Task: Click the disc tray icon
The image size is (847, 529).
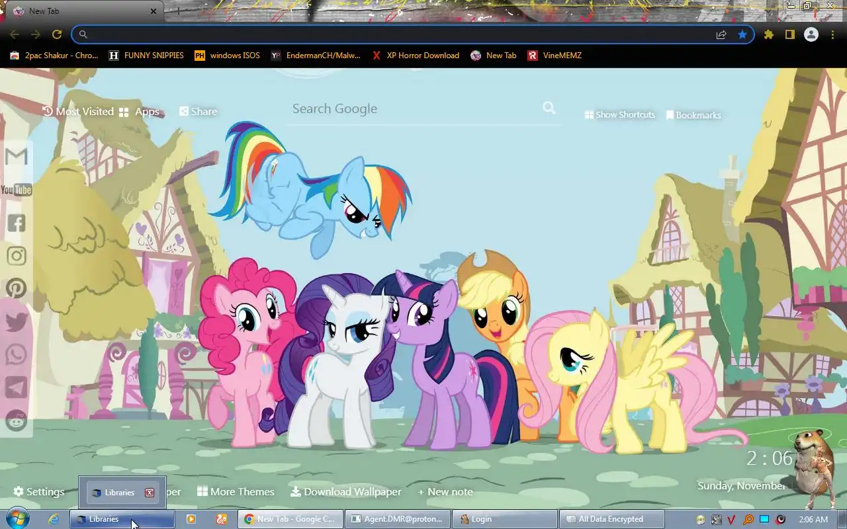Action: [701, 520]
